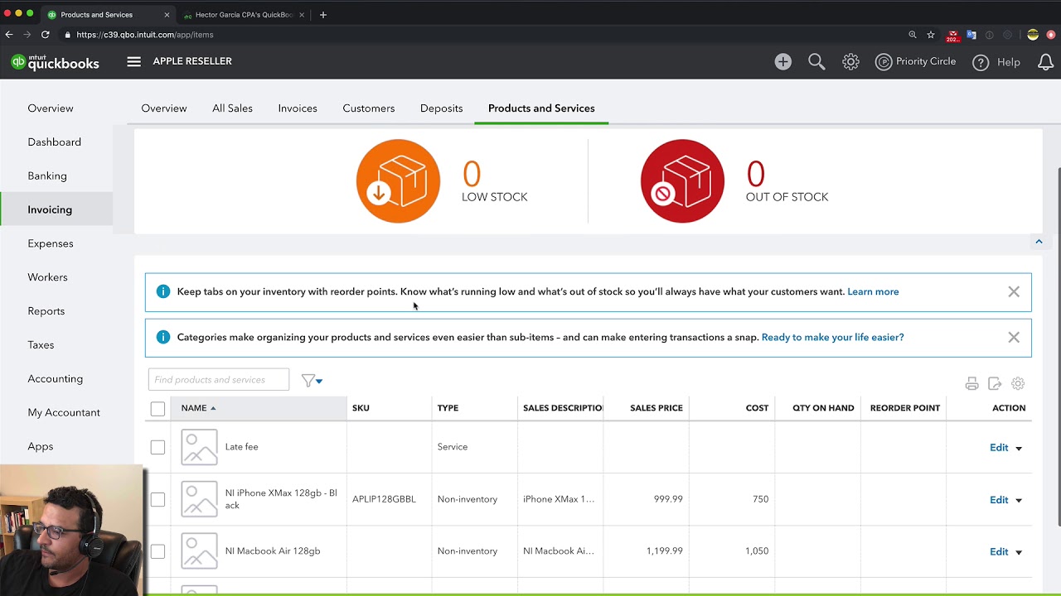This screenshot has height=596, width=1061.
Task: Open the Create plus menu
Action: point(783,62)
